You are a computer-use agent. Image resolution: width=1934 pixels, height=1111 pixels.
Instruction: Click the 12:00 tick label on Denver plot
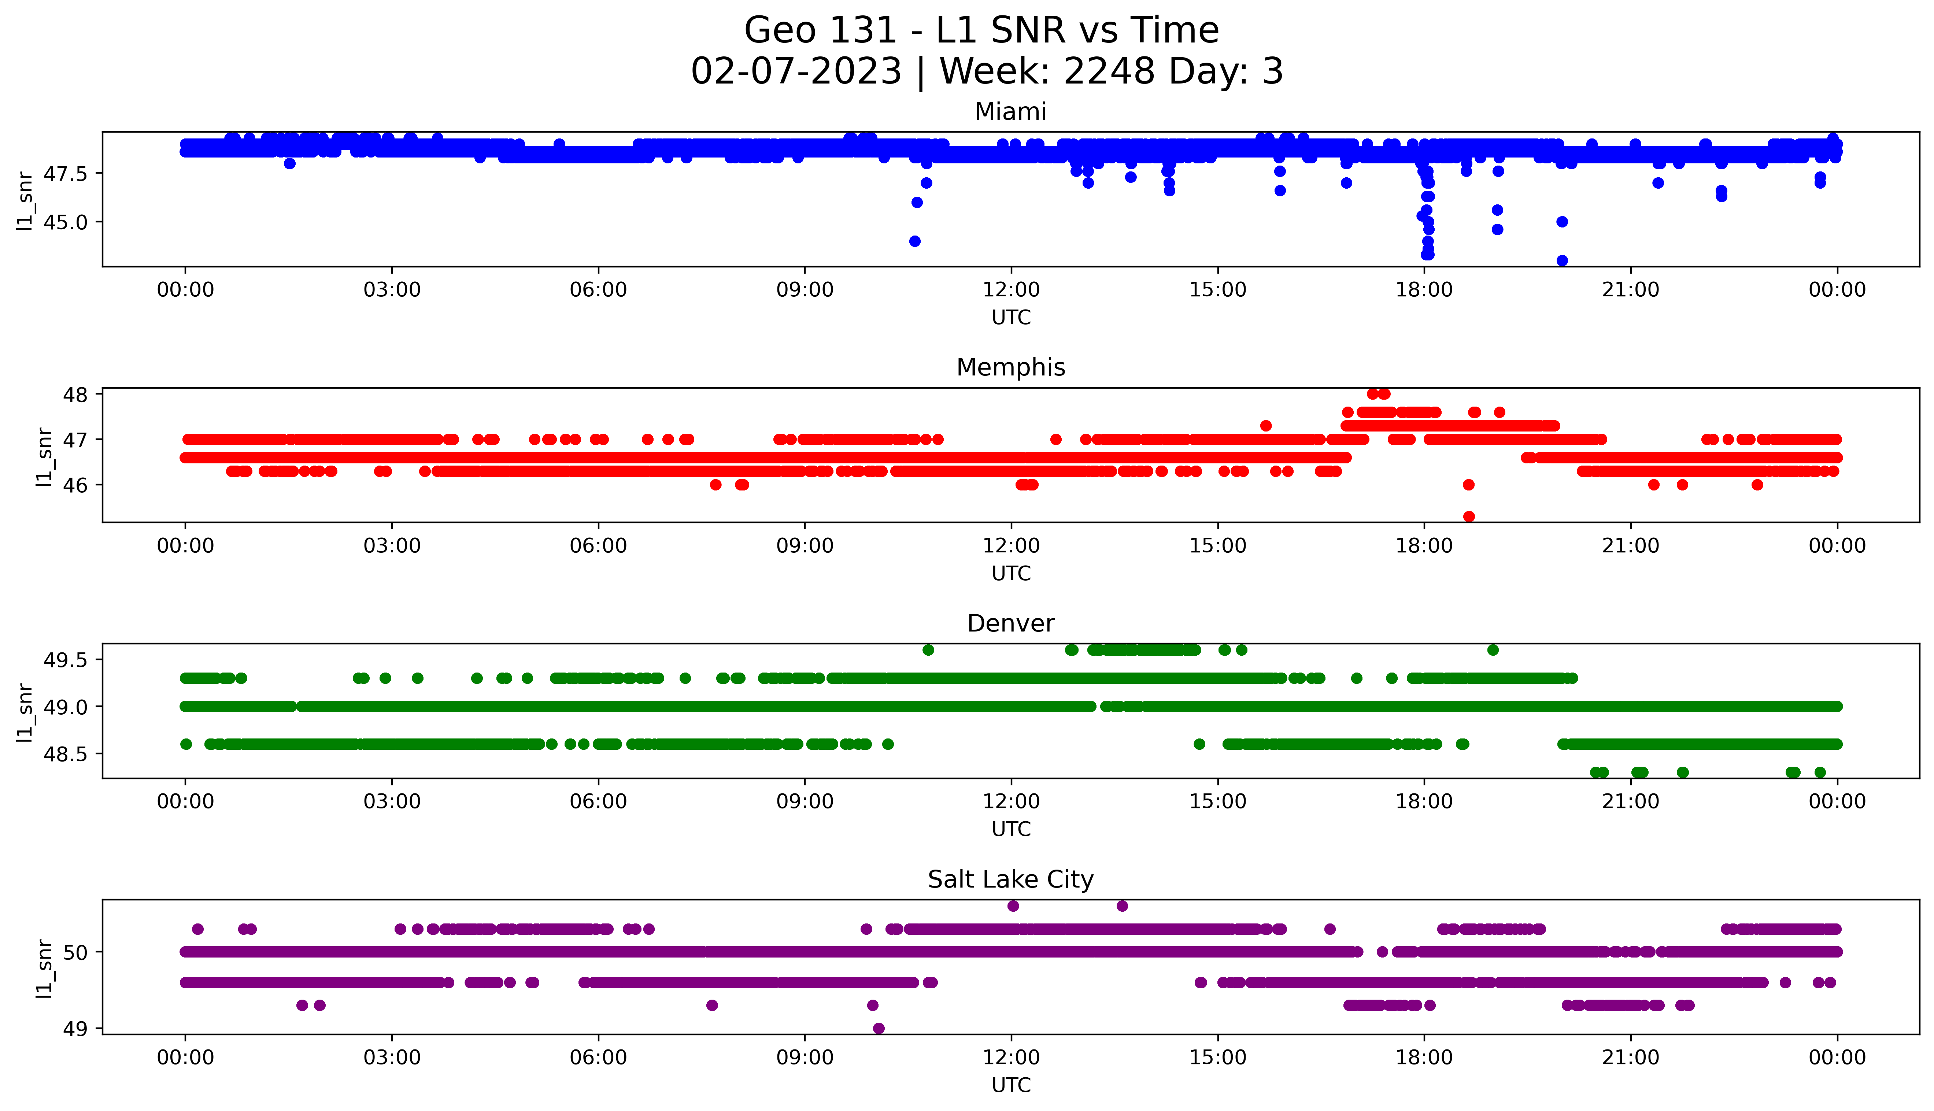(1011, 801)
